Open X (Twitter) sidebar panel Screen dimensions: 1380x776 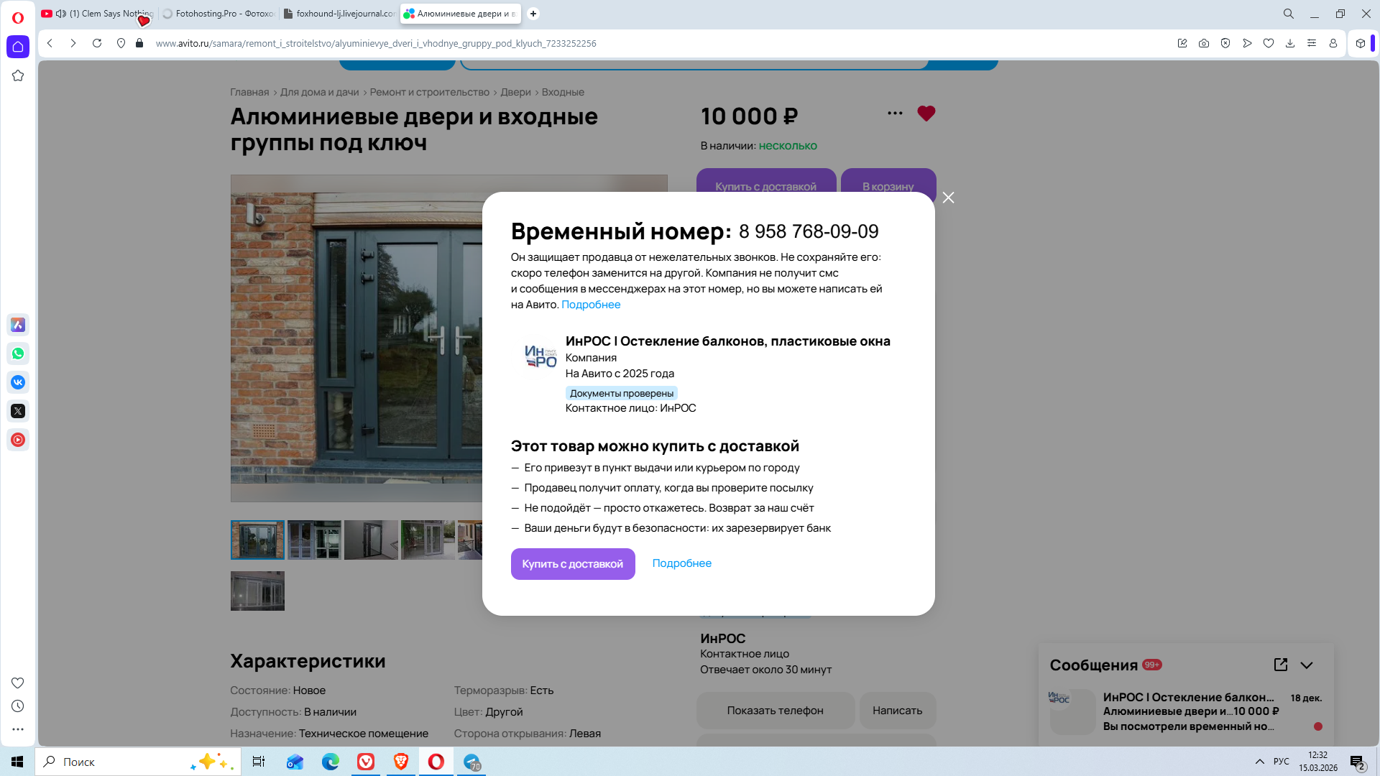[18, 411]
